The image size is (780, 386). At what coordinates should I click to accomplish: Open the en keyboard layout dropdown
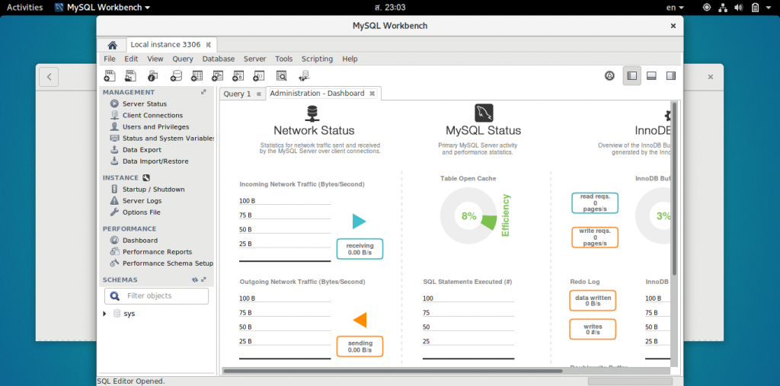675,8
